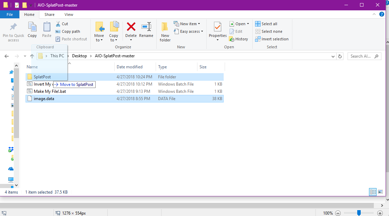This screenshot has width=389, height=216.
Task: Switch to the View ribbon tab
Action: 69,14
